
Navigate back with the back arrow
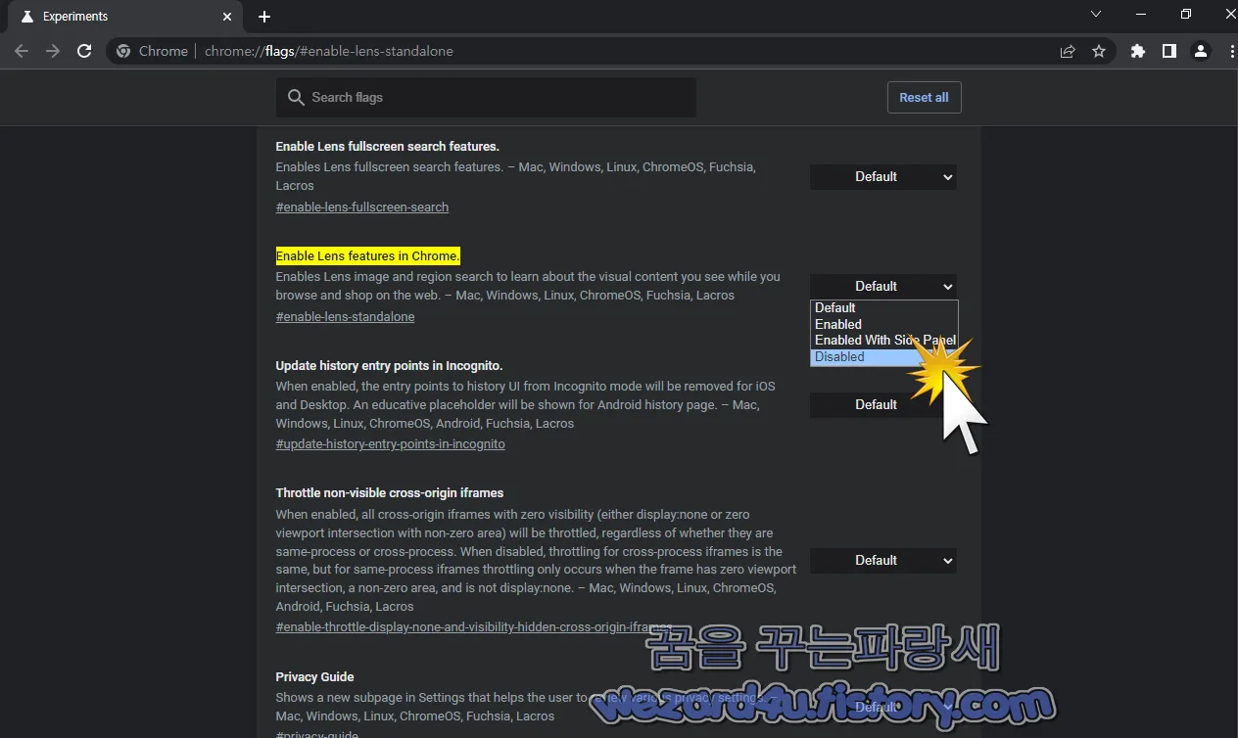pos(22,51)
